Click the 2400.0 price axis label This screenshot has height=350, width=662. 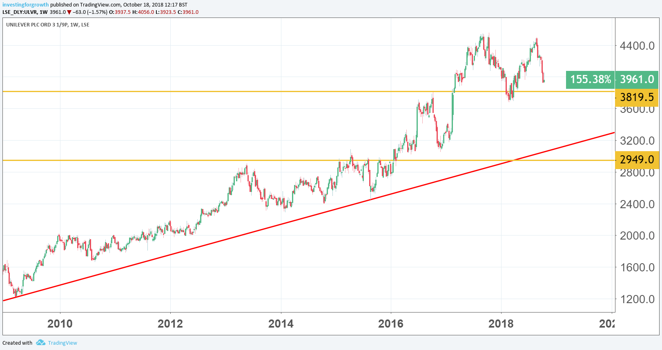pos(637,204)
